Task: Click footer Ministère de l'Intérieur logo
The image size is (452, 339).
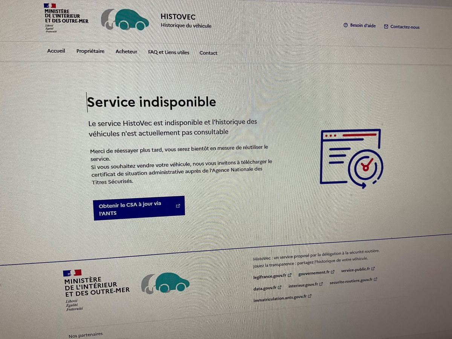Action: click(97, 290)
